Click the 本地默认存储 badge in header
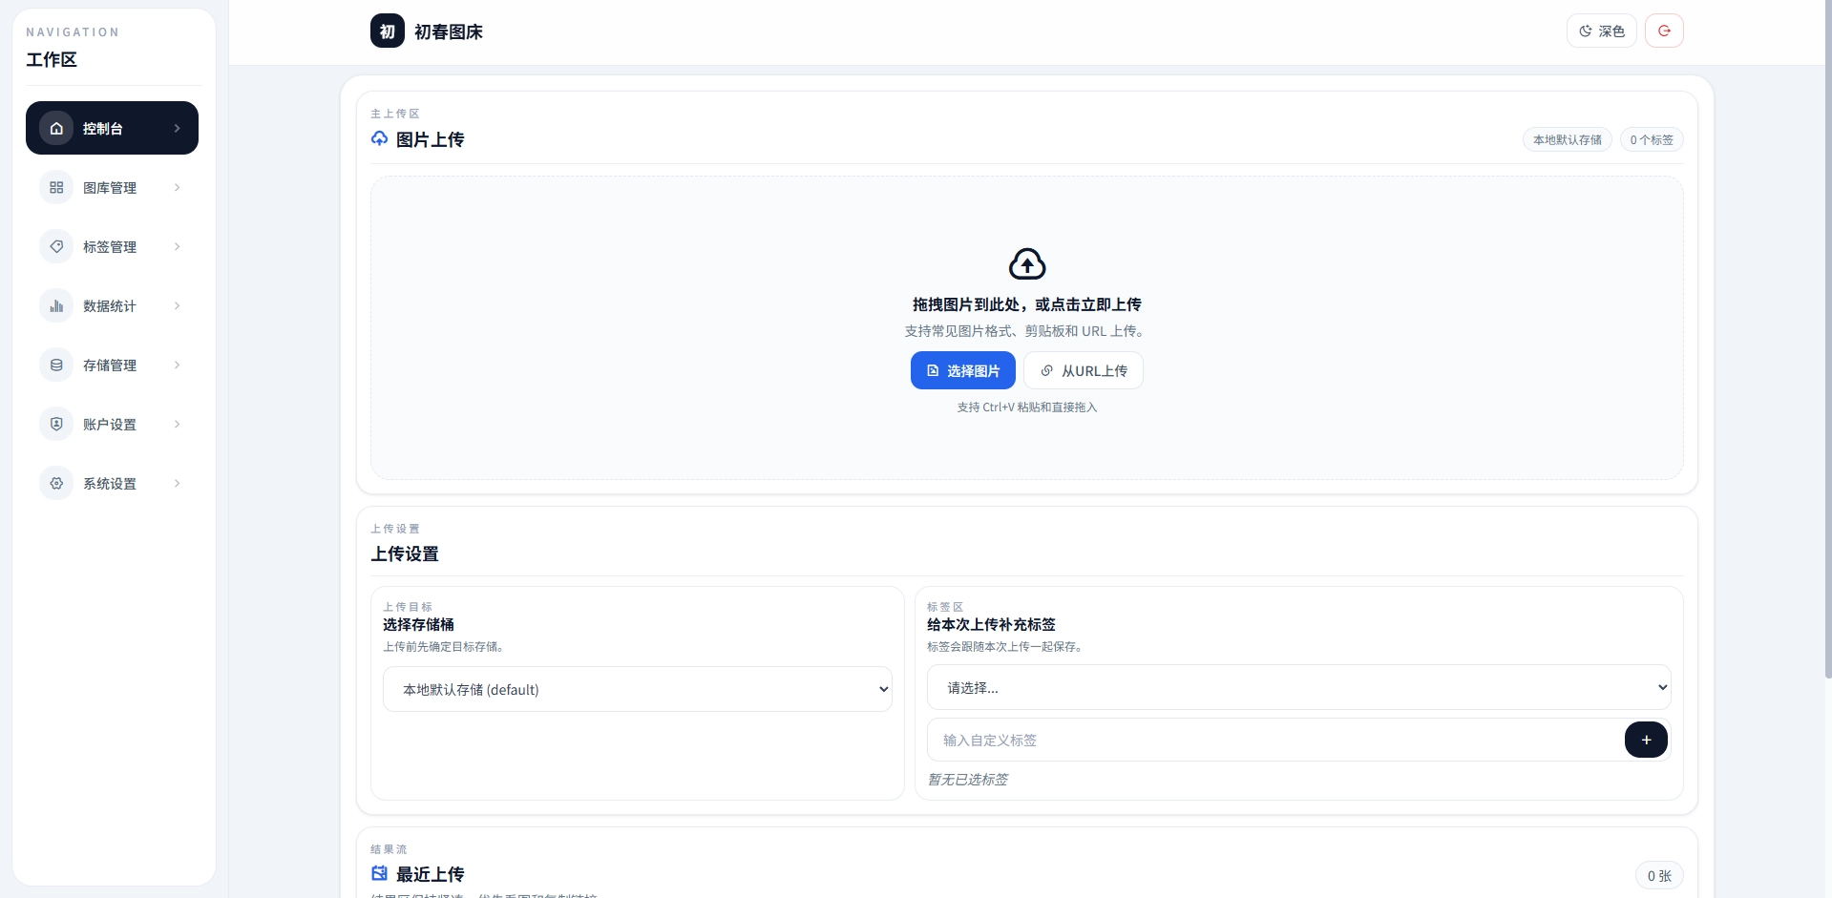Screen dimensions: 1832x898 point(1568,139)
